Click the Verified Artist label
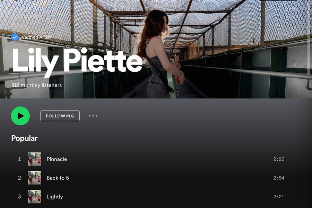The height and width of the screenshot is (208, 312). point(36,37)
